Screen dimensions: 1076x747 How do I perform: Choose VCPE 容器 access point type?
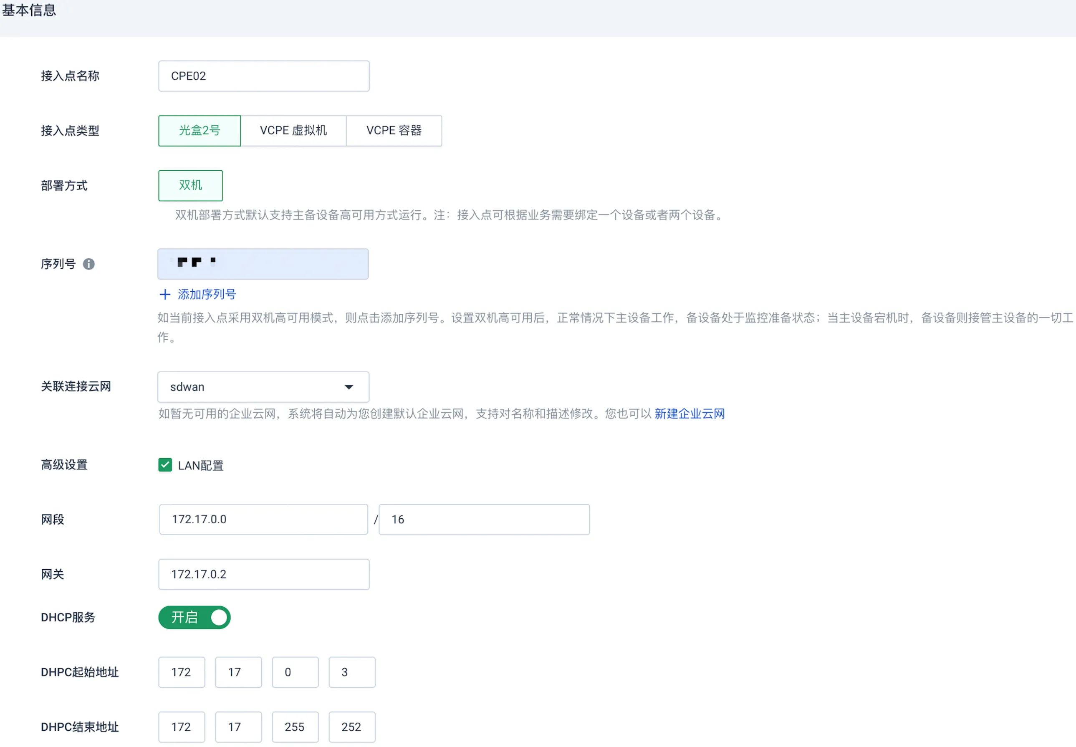pos(394,131)
